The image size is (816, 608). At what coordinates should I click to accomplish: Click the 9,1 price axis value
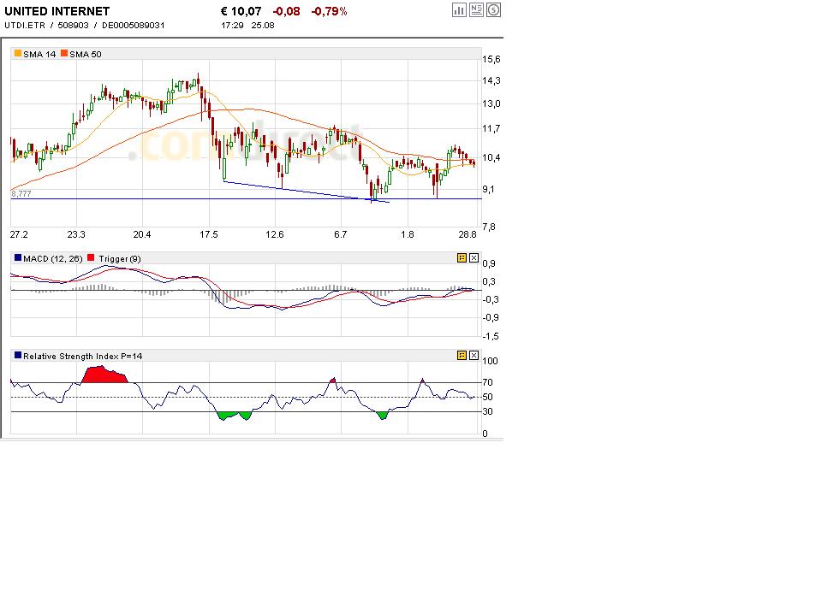(489, 189)
